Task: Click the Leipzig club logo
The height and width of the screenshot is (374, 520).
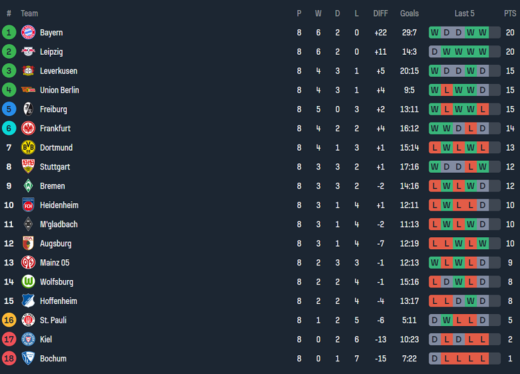Action: tap(28, 51)
